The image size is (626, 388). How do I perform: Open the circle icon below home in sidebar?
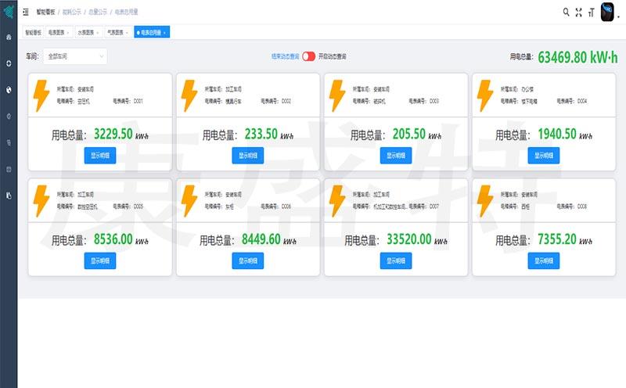tap(9, 63)
